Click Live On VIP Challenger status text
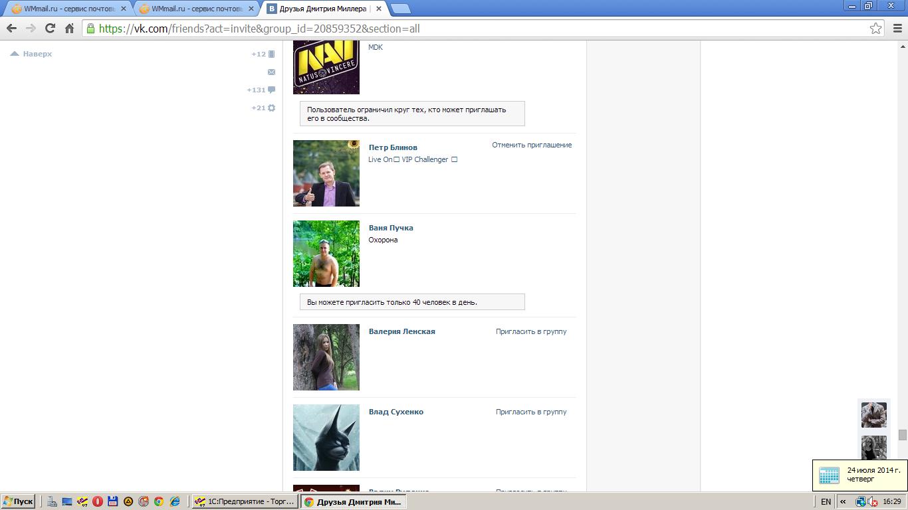Image resolution: width=908 pixels, height=510 pixels. click(x=413, y=159)
